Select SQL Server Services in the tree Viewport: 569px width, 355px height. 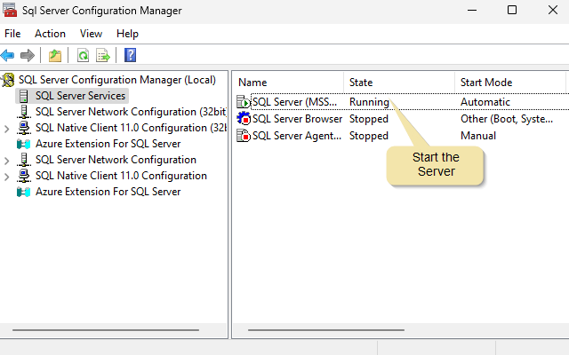[80, 96]
